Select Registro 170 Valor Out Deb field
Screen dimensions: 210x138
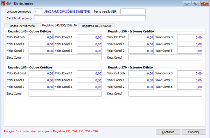point(141,73)
